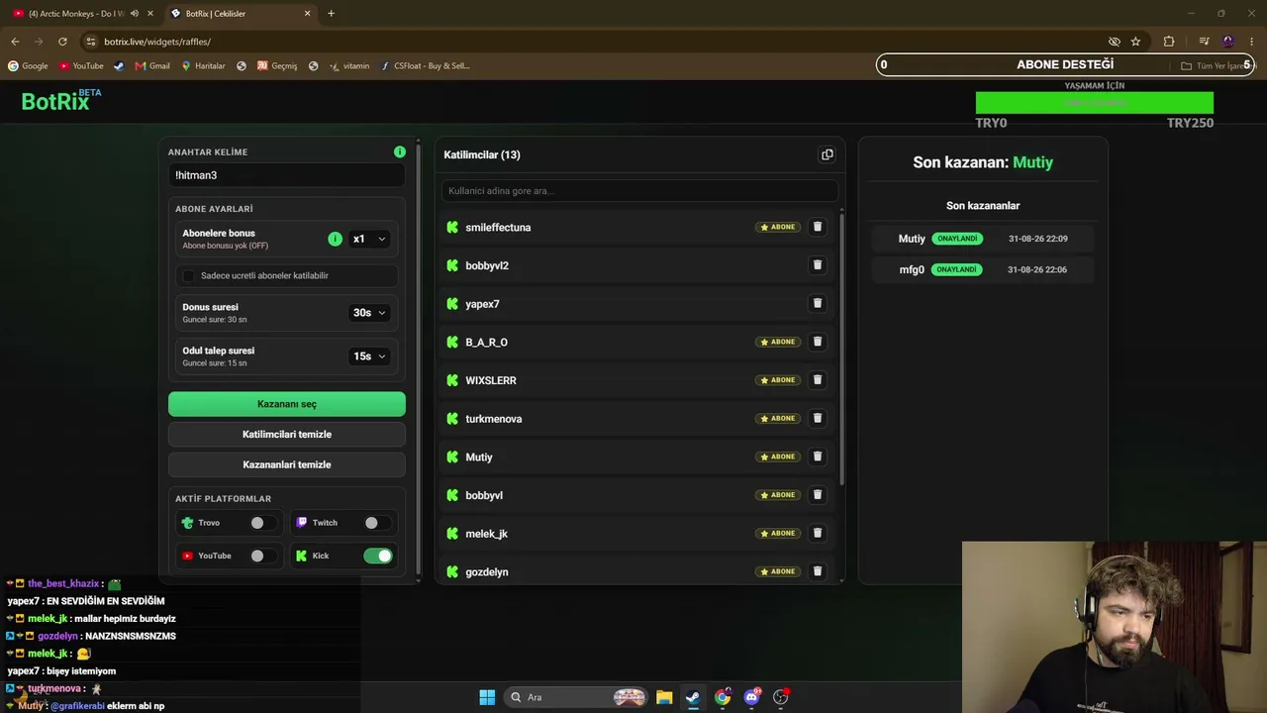Delete WIXSLERR from the raffle list
1267x713 pixels.
[x=818, y=380]
